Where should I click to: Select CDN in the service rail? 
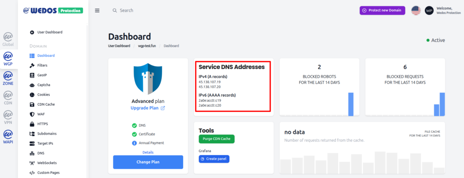click(8, 98)
